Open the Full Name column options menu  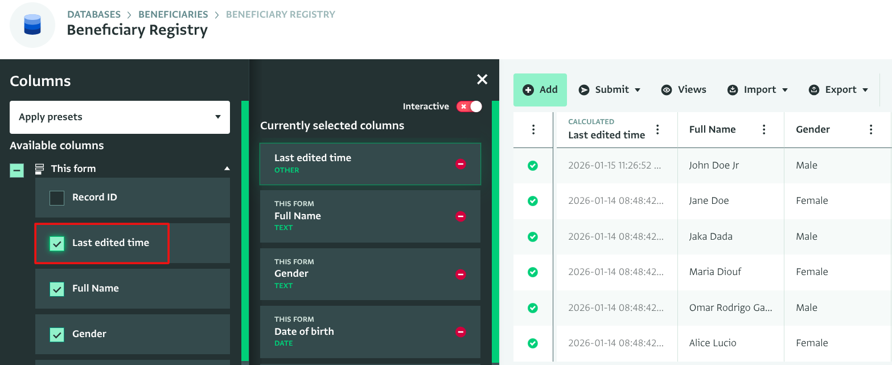[x=764, y=129]
